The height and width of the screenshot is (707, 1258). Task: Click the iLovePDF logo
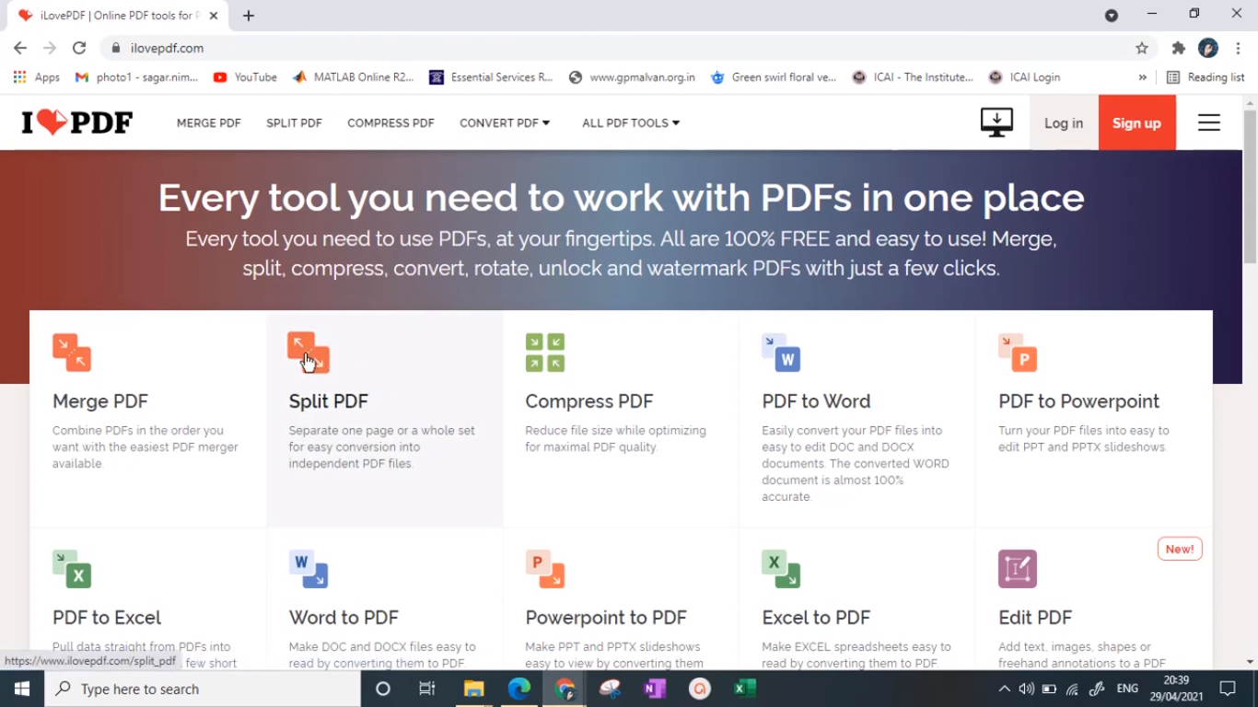77,122
